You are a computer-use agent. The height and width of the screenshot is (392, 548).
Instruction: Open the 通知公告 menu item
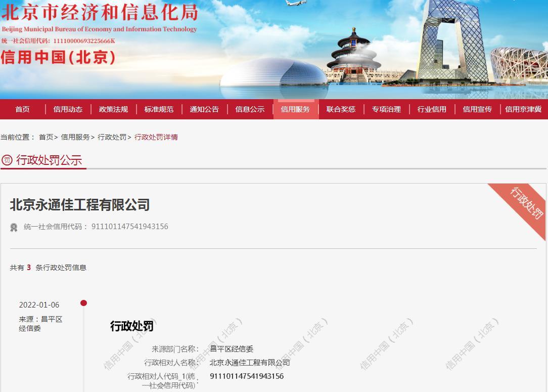click(x=204, y=109)
